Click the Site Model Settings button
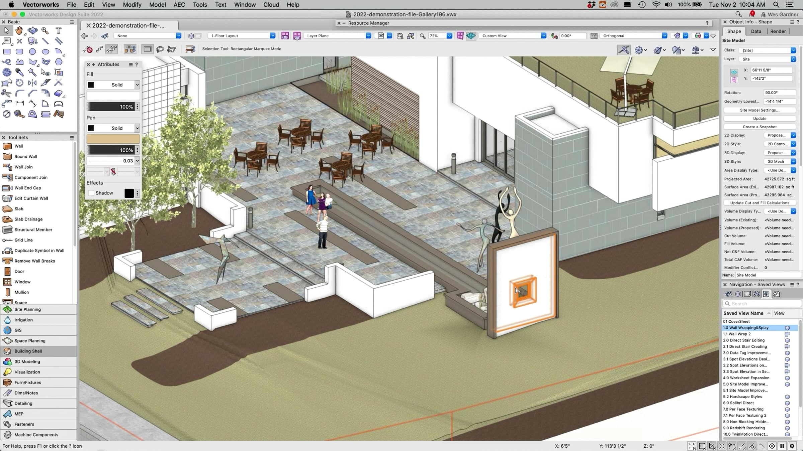Viewport: 803px width, 451px height. click(x=760, y=110)
